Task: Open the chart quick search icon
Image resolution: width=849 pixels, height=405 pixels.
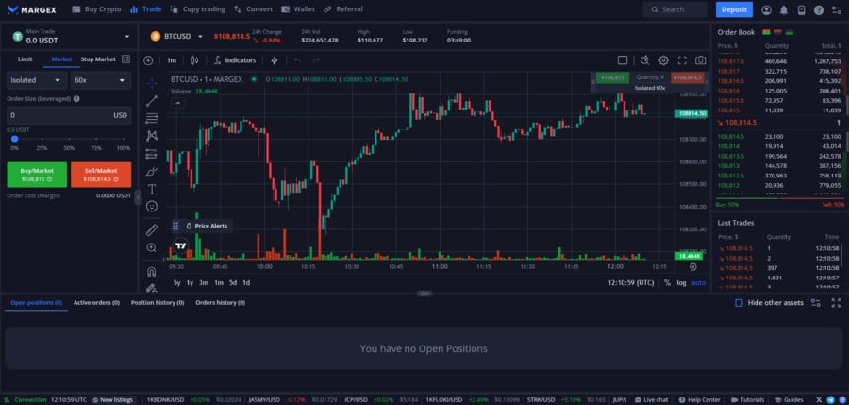Action: (x=644, y=60)
